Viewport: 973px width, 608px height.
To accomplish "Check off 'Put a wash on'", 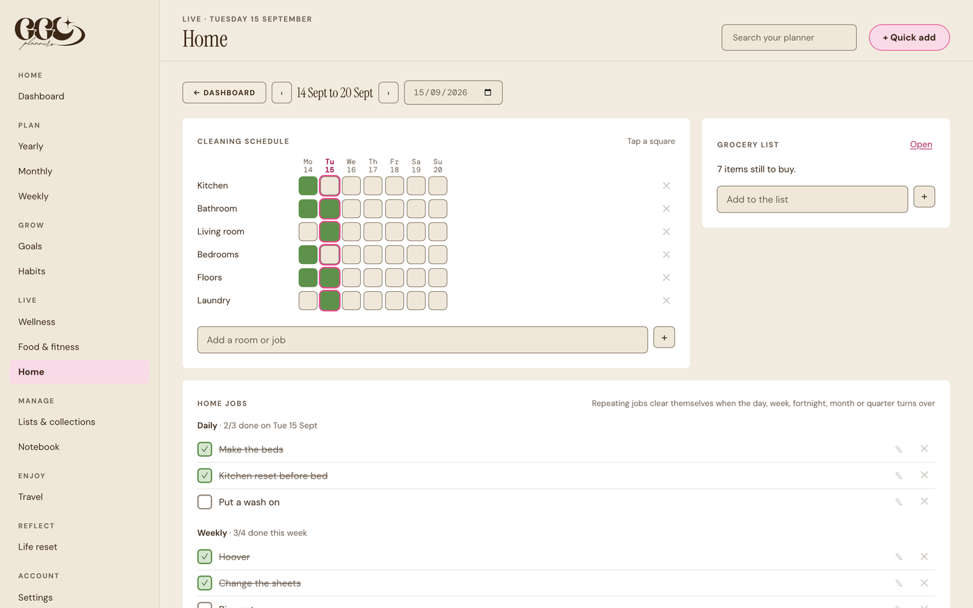I will coord(204,502).
